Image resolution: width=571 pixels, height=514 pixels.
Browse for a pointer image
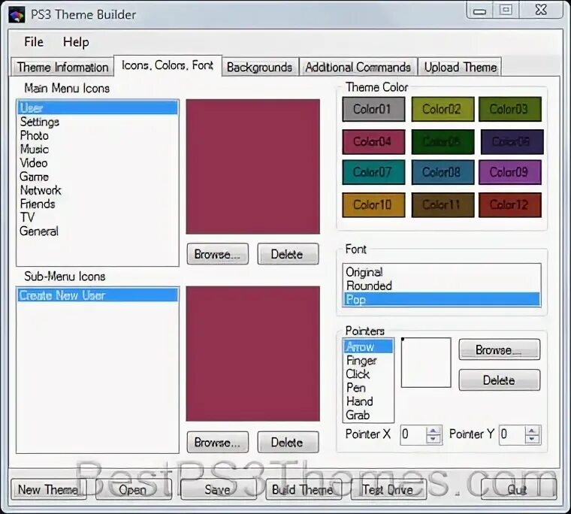tap(500, 349)
